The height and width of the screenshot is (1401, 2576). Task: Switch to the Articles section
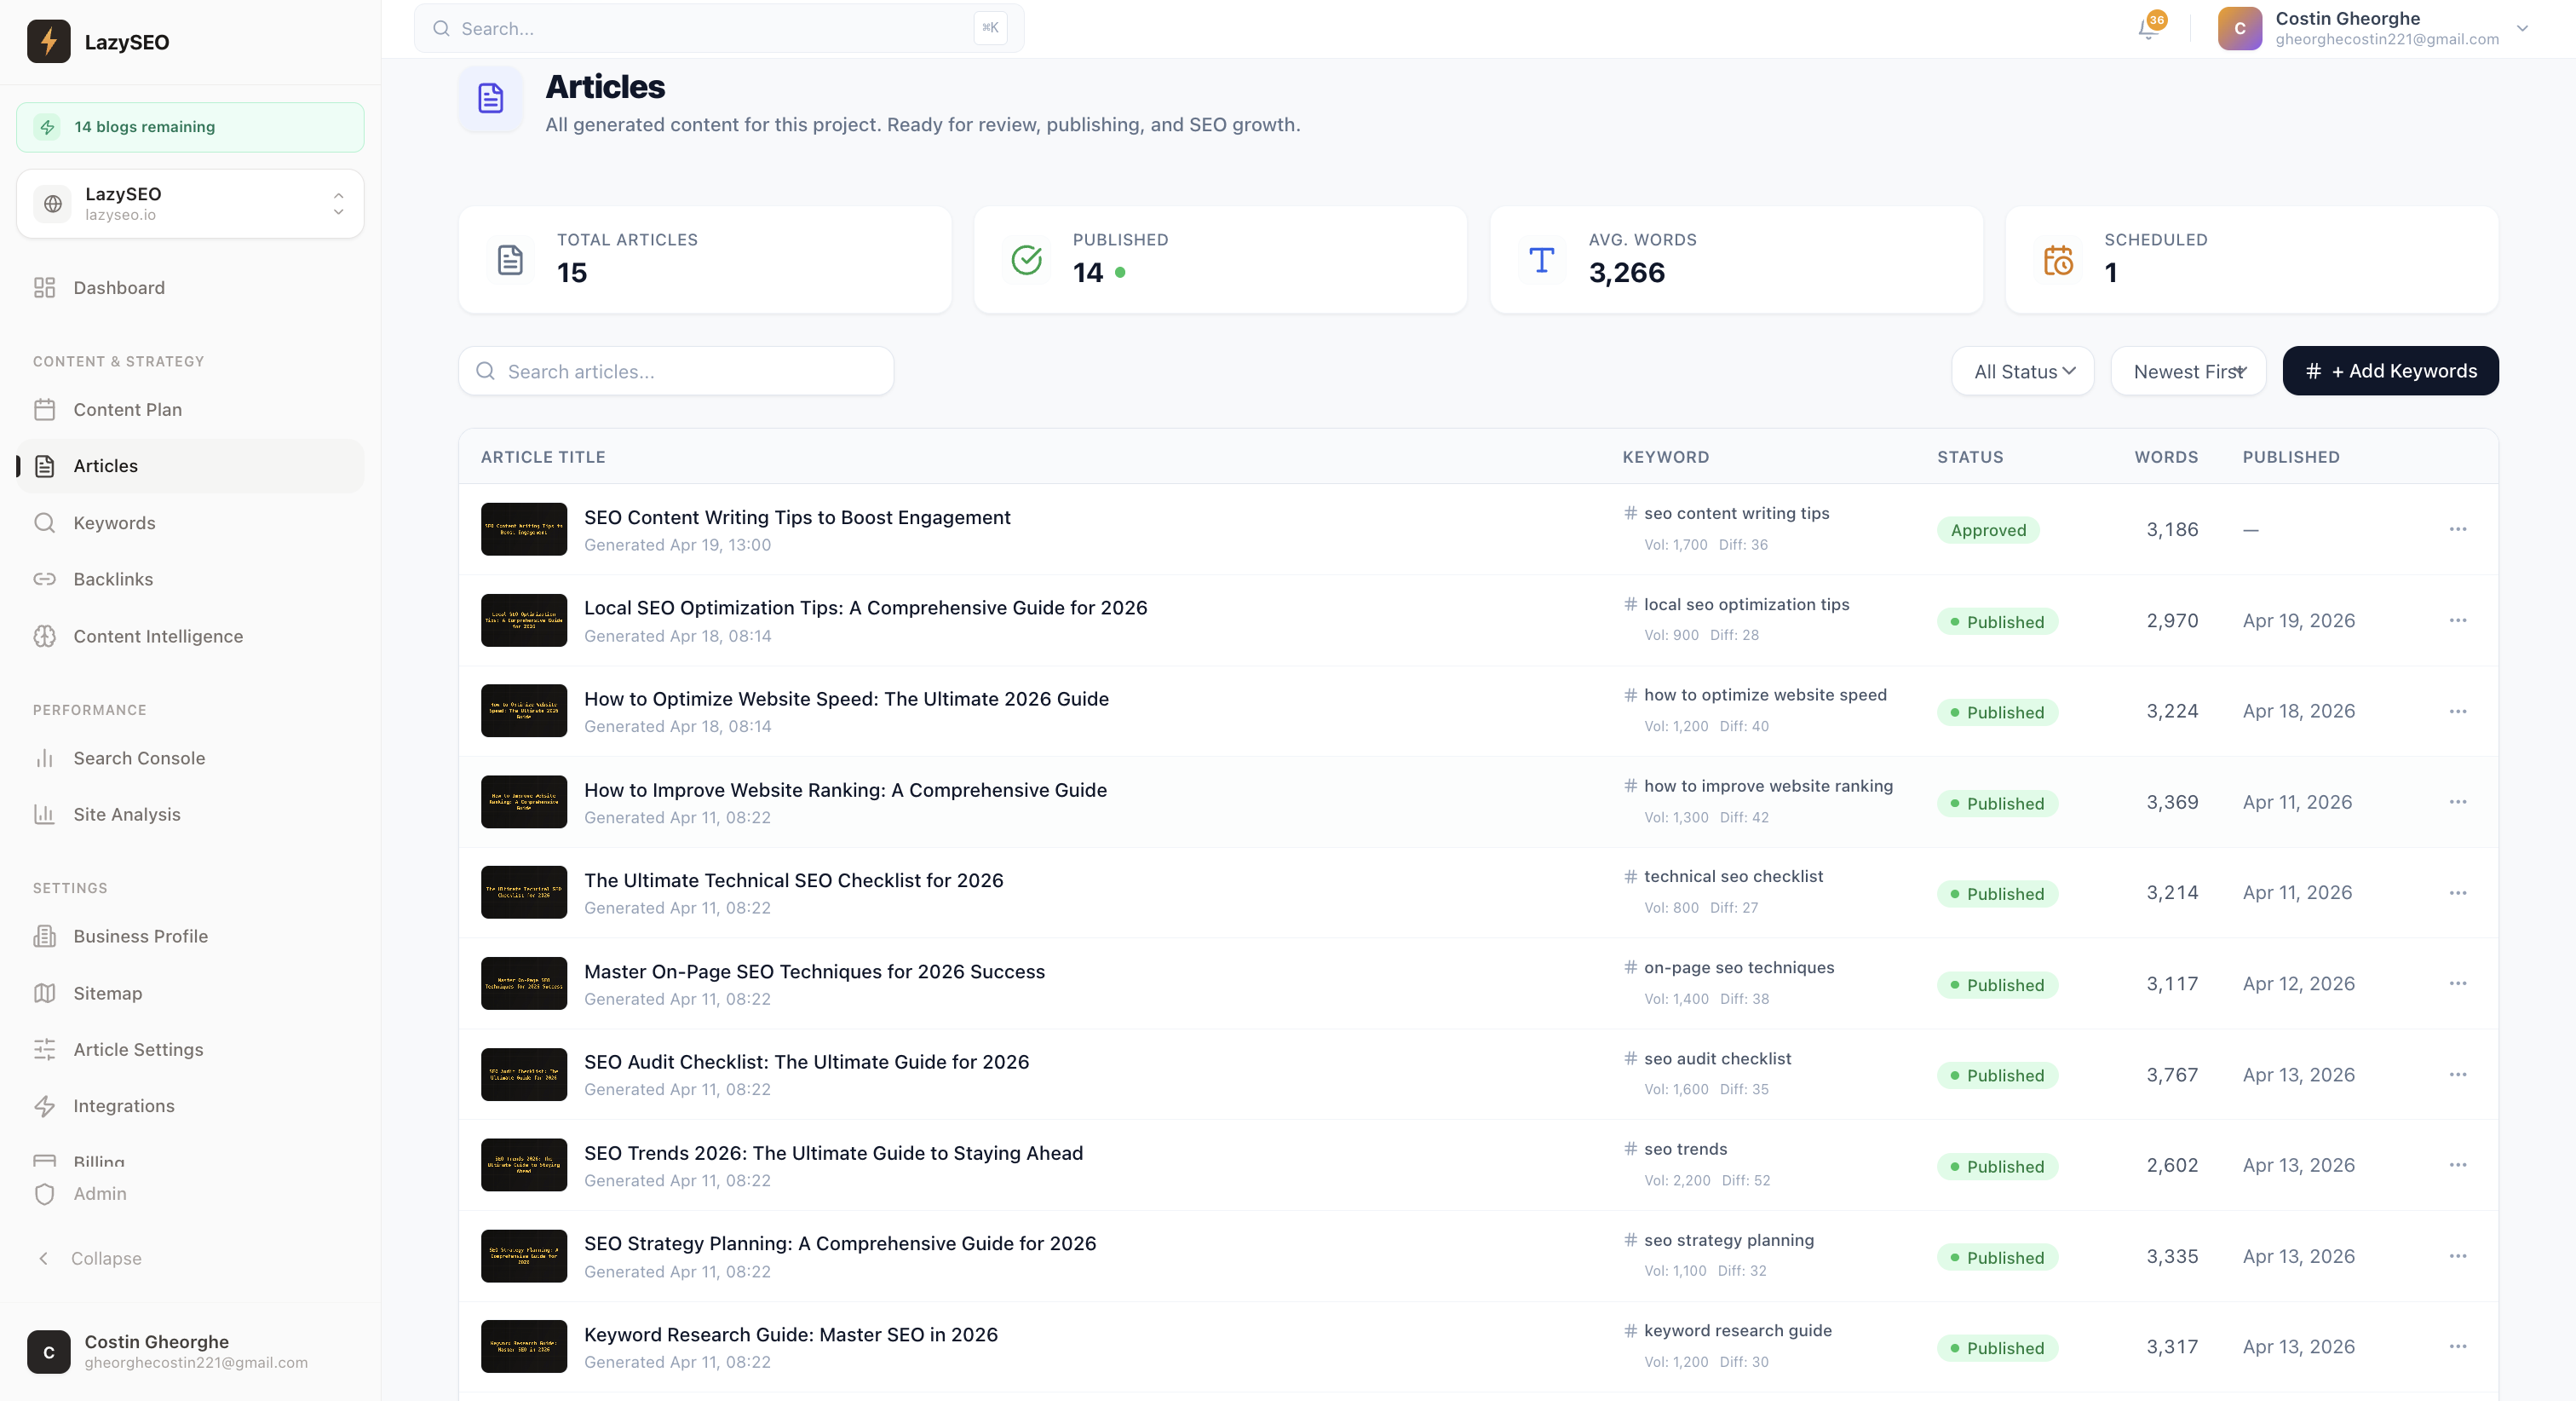point(106,465)
